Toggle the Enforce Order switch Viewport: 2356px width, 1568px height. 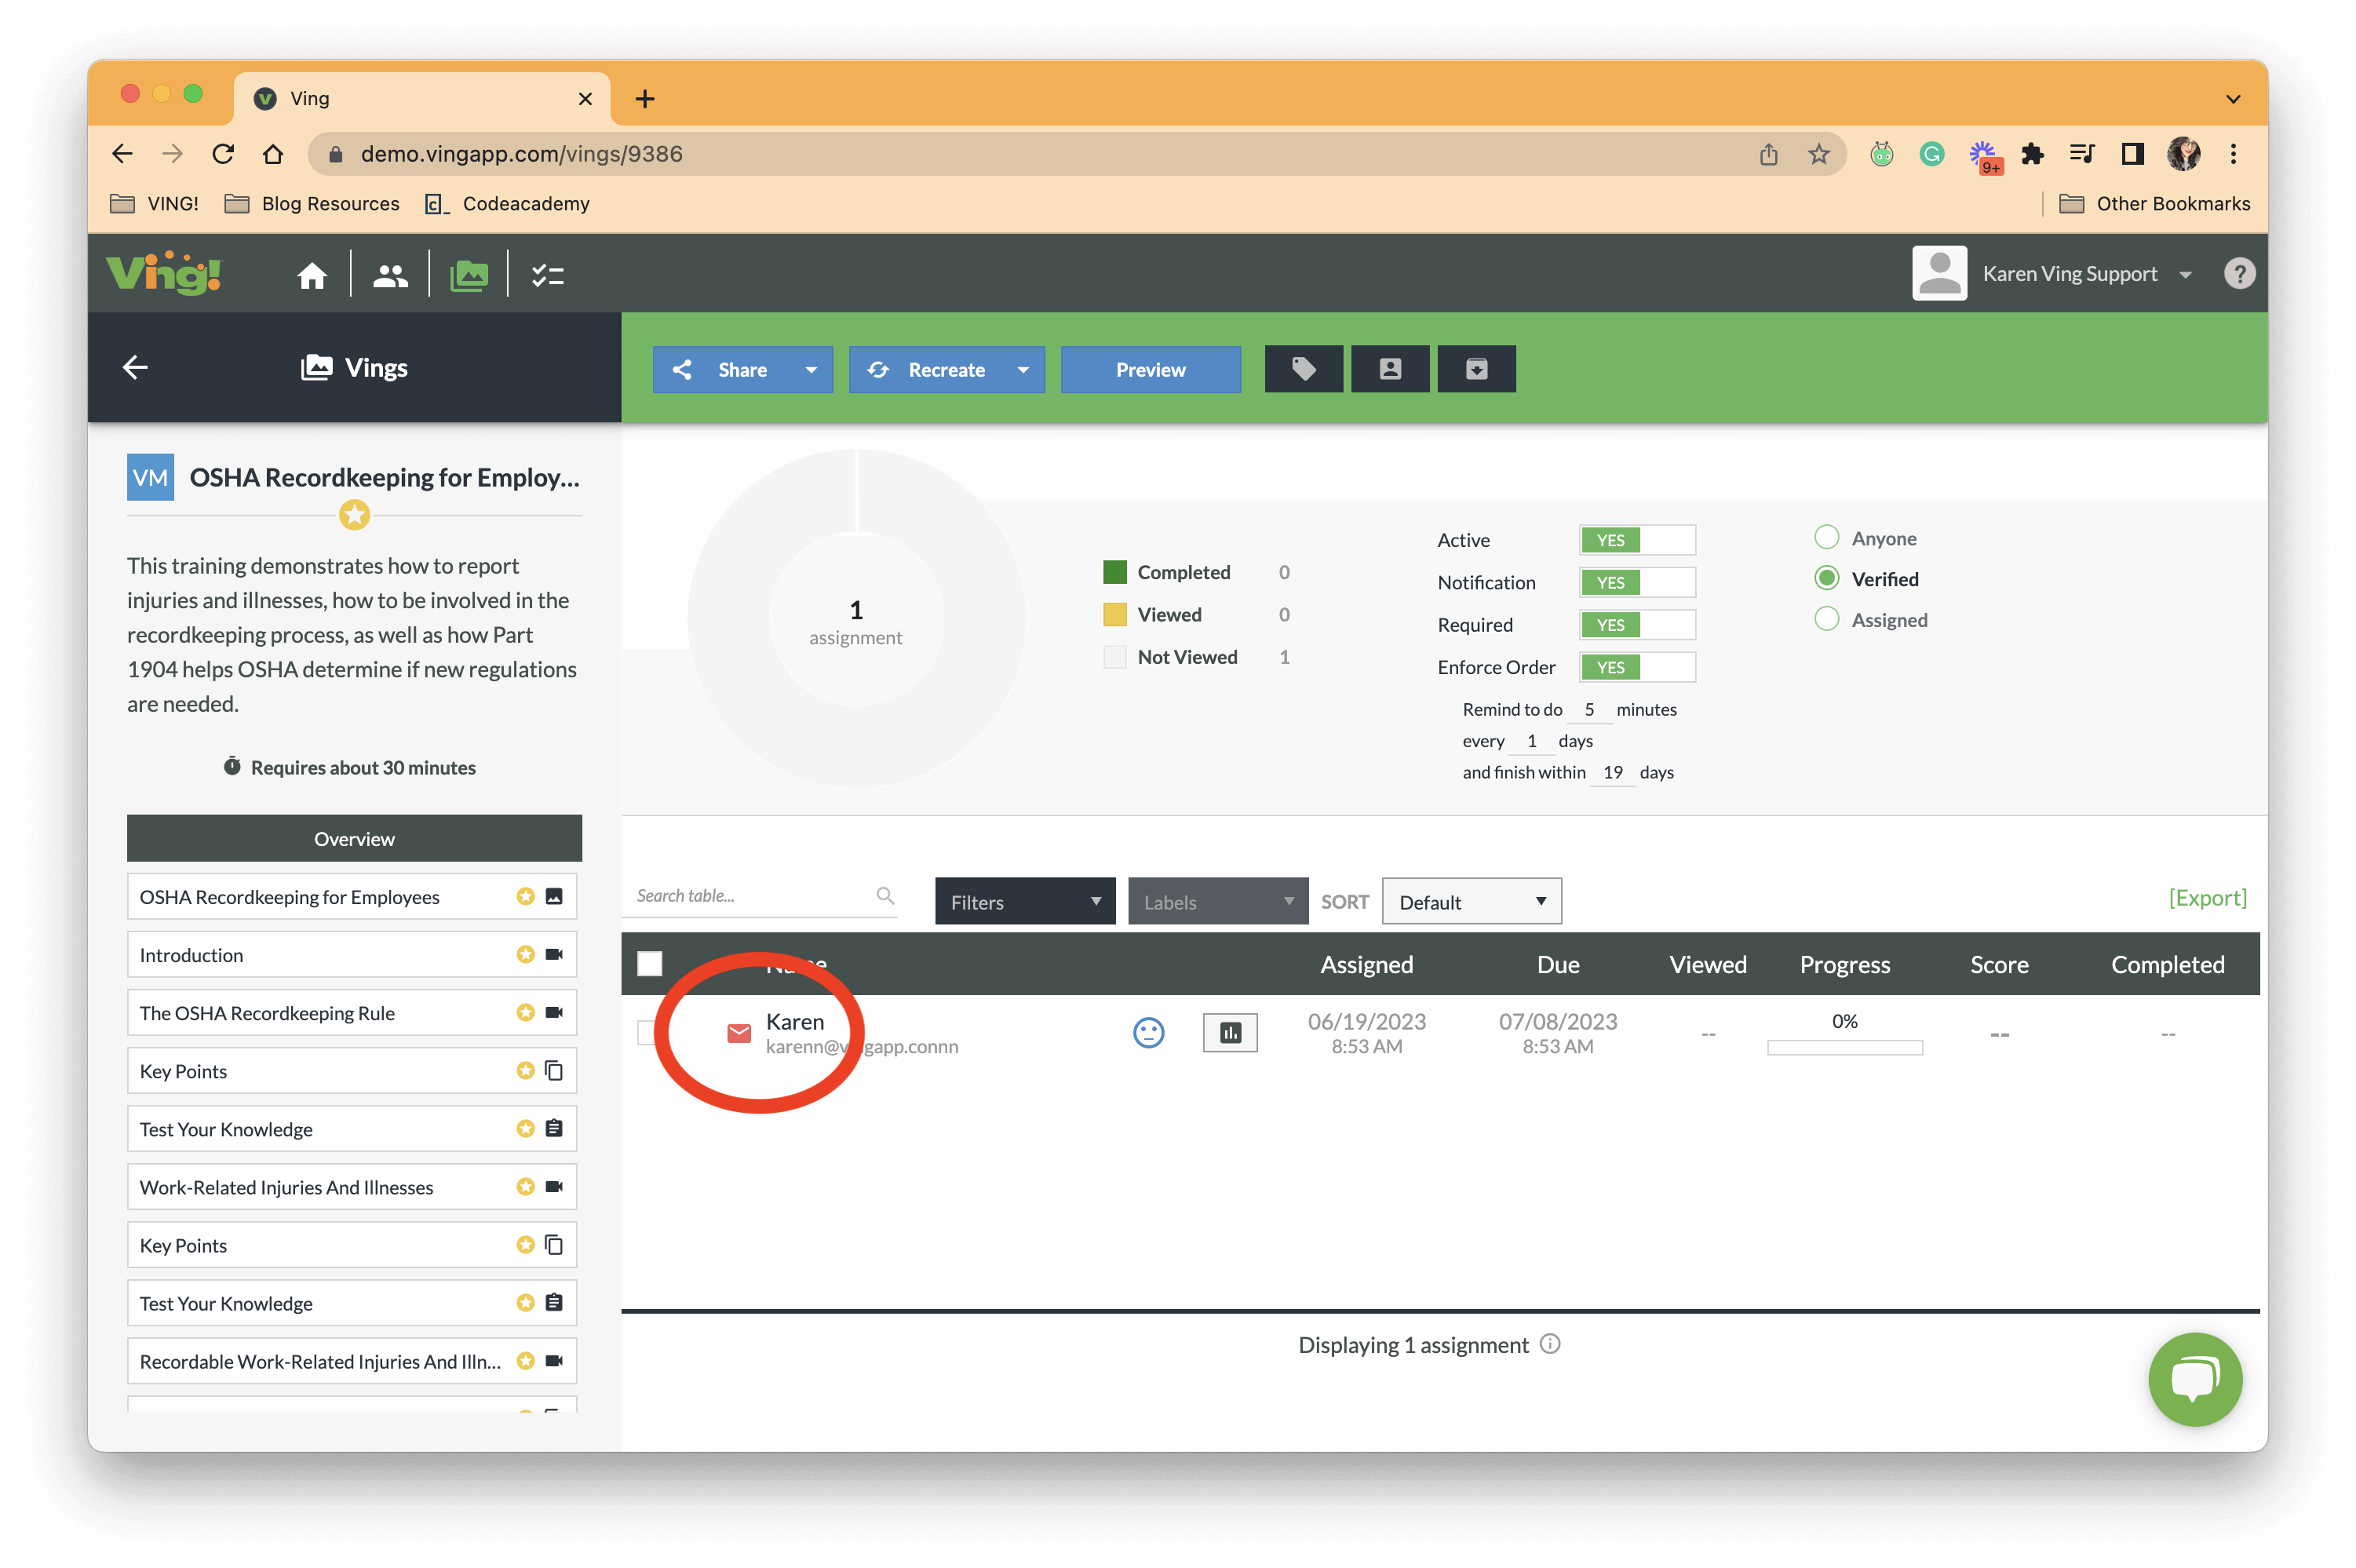coord(1637,667)
